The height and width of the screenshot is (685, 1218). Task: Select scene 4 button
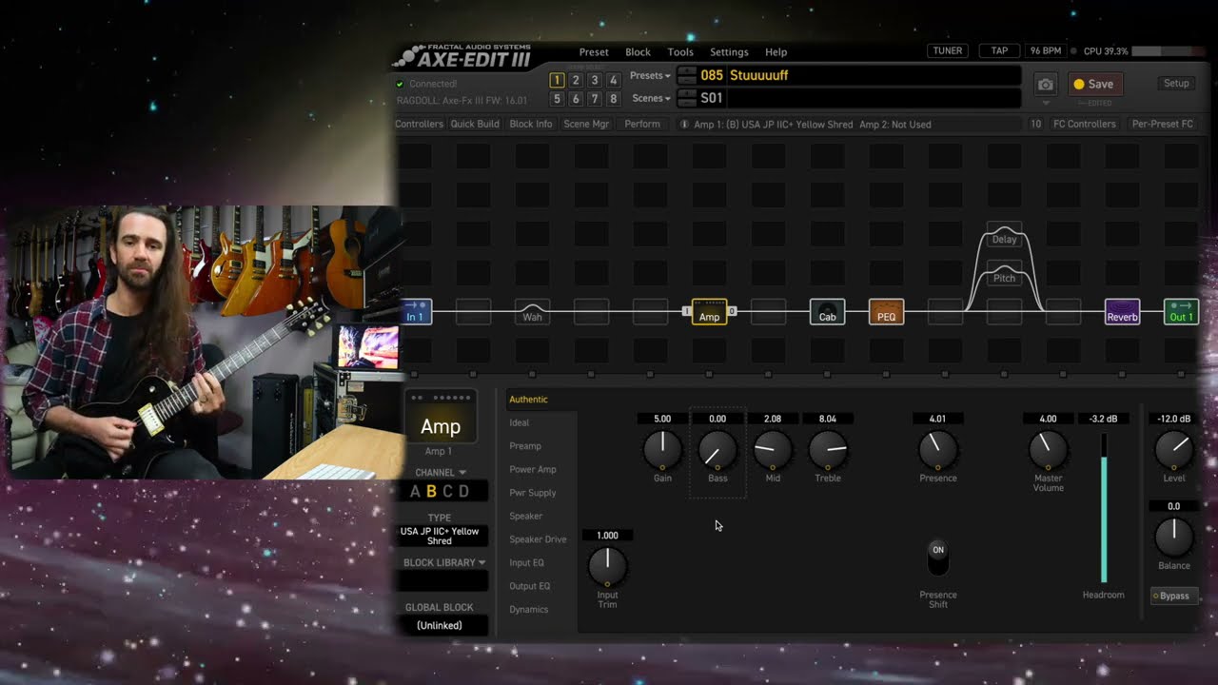click(614, 81)
